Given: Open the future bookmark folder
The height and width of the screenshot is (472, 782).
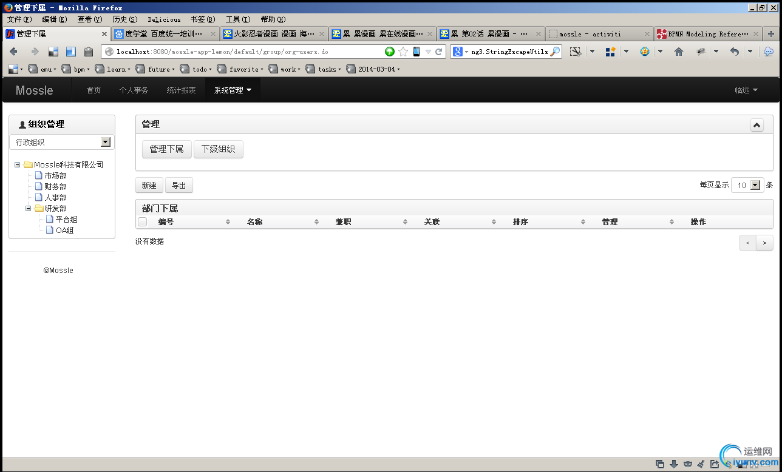Looking at the screenshot, I should (x=155, y=69).
